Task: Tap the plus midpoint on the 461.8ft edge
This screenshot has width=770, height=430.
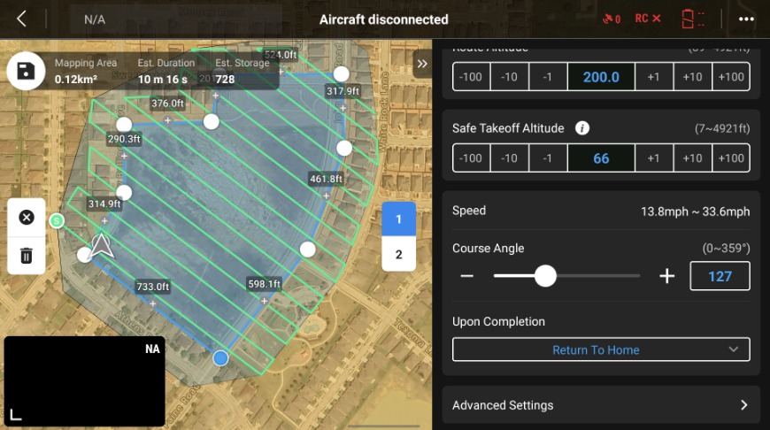Action: pos(326,196)
